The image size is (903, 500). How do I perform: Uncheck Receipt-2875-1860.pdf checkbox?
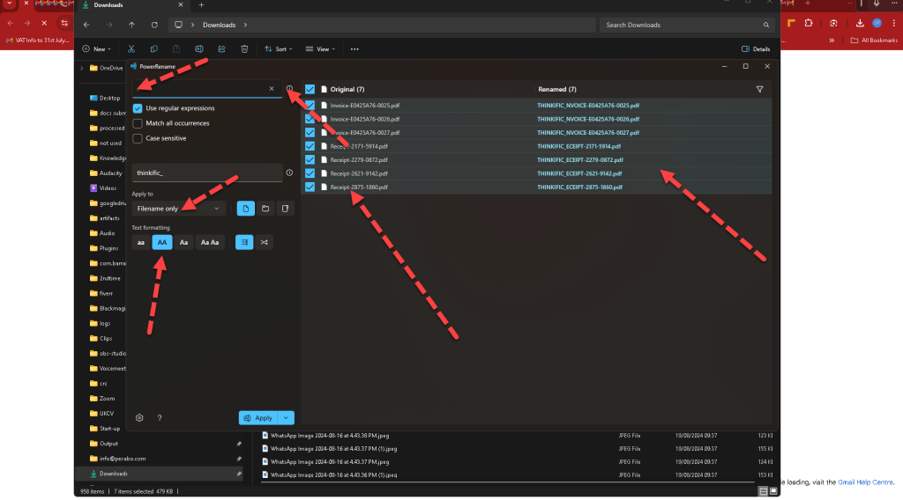(310, 187)
